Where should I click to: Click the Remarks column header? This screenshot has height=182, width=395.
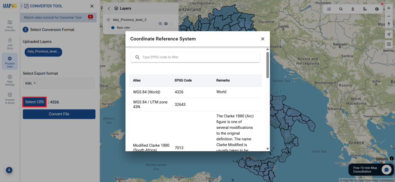pyautogui.click(x=223, y=80)
